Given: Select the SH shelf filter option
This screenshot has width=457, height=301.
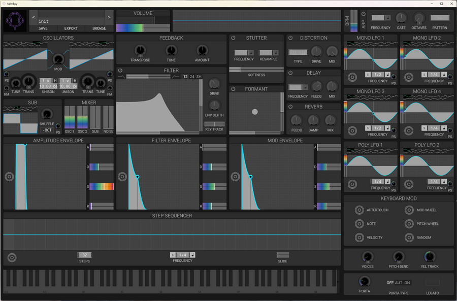Looking at the screenshot, I should click(199, 77).
